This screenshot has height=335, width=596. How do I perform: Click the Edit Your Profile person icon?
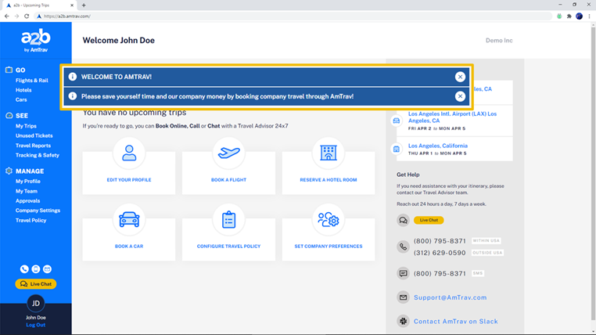coord(129,153)
